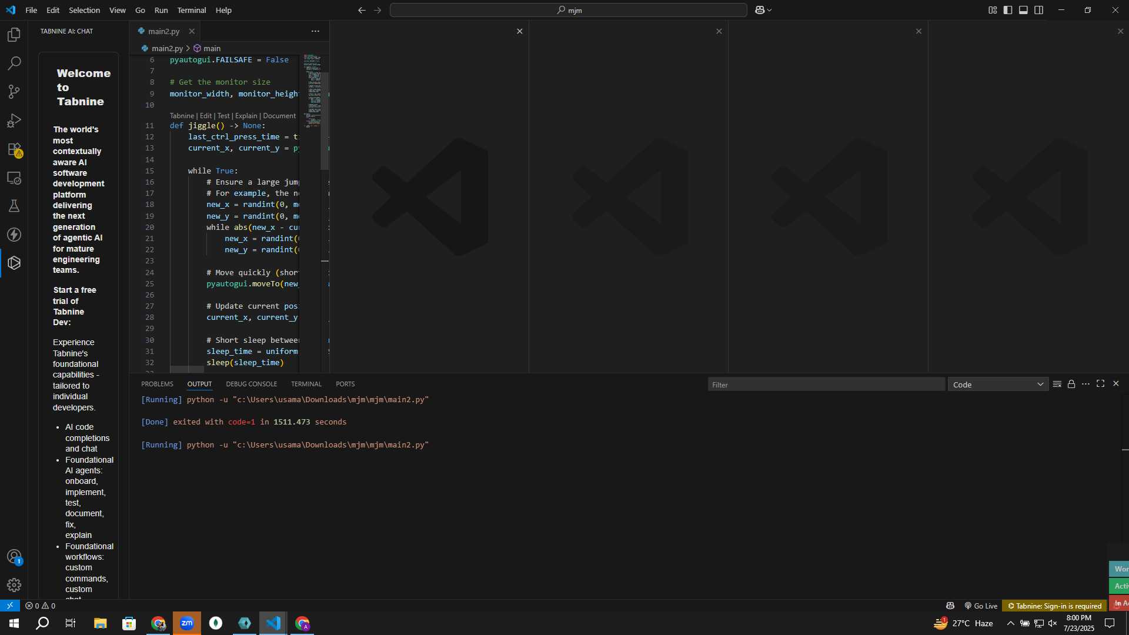Toggle primary side bar visibility

point(1008,10)
